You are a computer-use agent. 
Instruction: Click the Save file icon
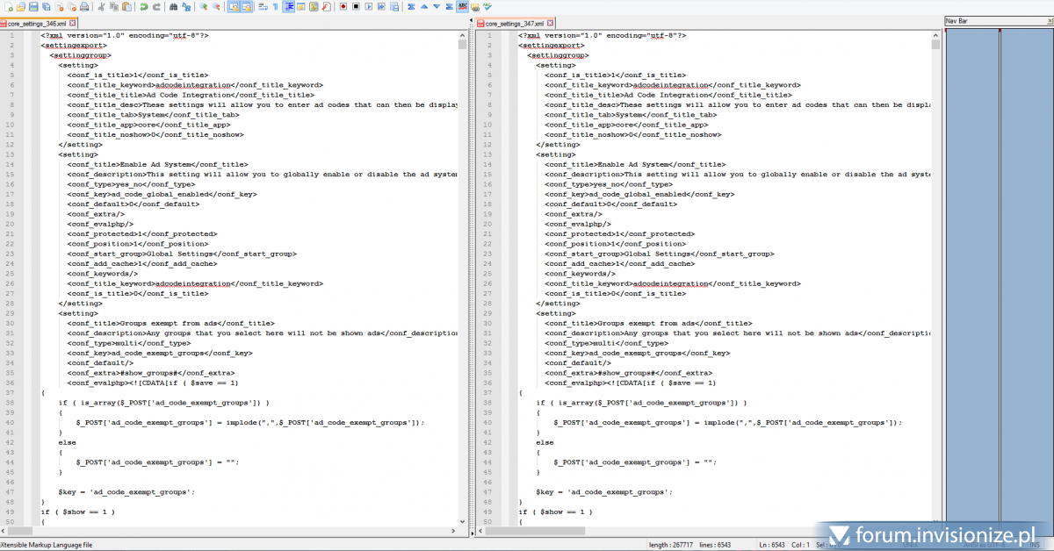tap(32, 7)
